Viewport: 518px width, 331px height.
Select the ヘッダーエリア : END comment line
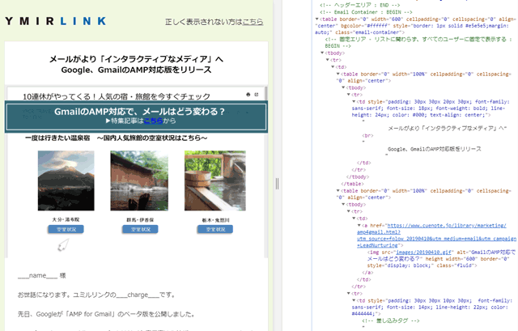tap(359, 5)
